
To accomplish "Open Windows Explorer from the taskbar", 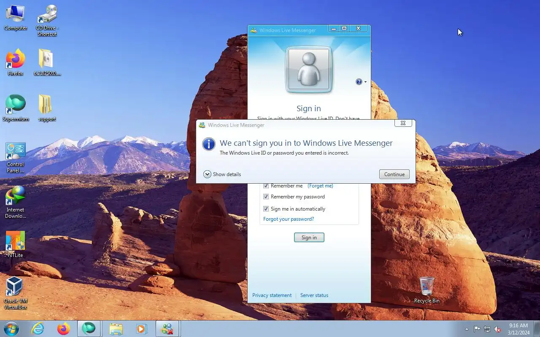I will tap(116, 329).
